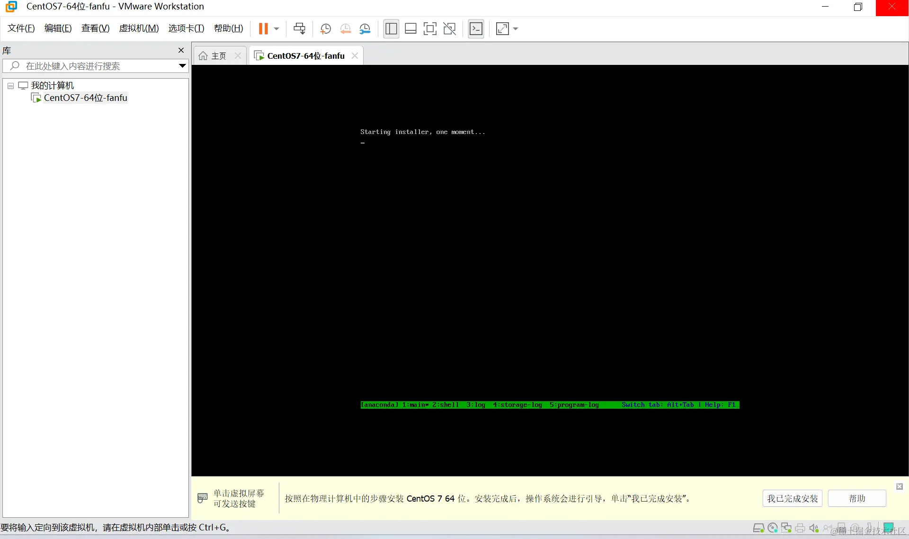Viewport: 909px width, 539px height.
Task: Expand the stretch guest display dropdown
Action: (516, 29)
